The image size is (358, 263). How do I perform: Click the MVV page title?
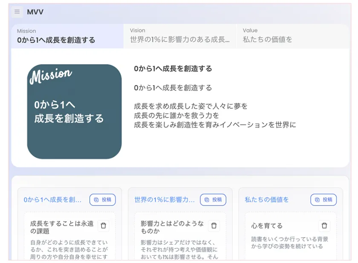click(34, 12)
